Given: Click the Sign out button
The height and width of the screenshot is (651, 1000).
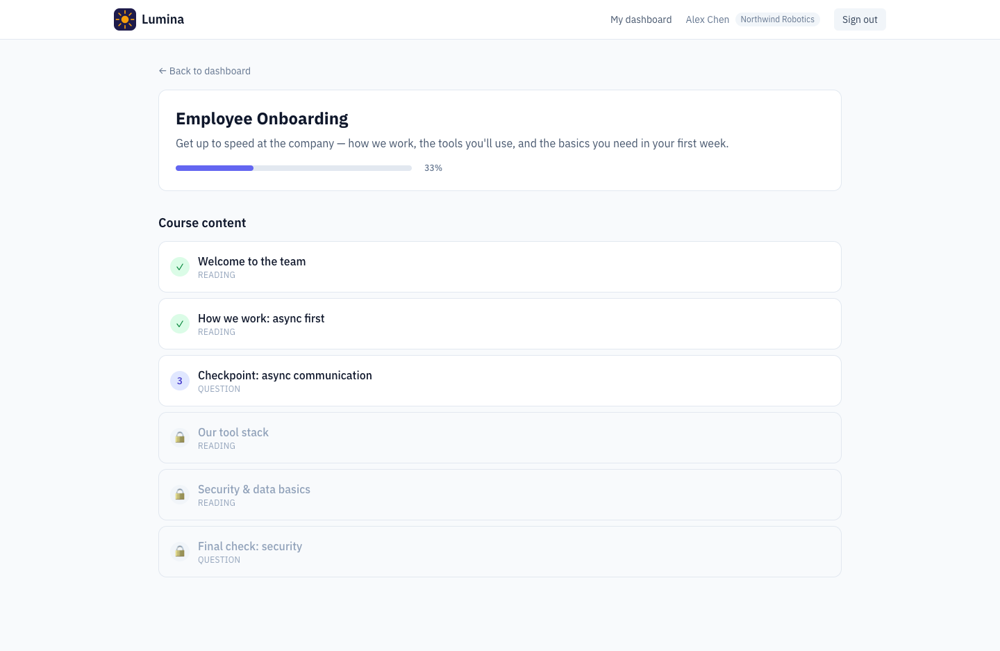Looking at the screenshot, I should tap(860, 19).
